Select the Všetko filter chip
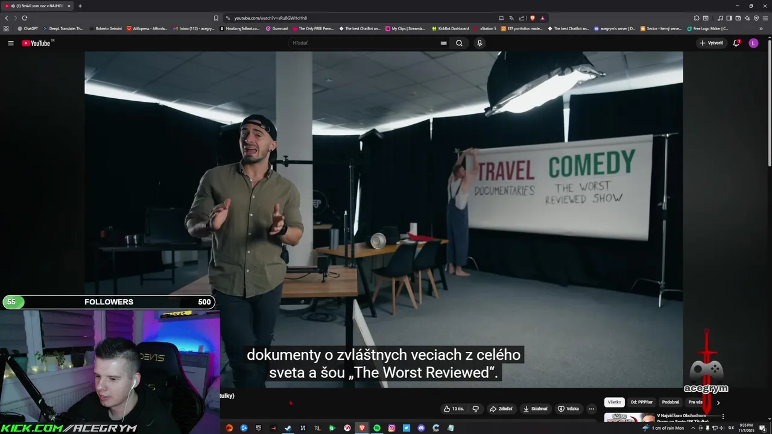 click(614, 402)
